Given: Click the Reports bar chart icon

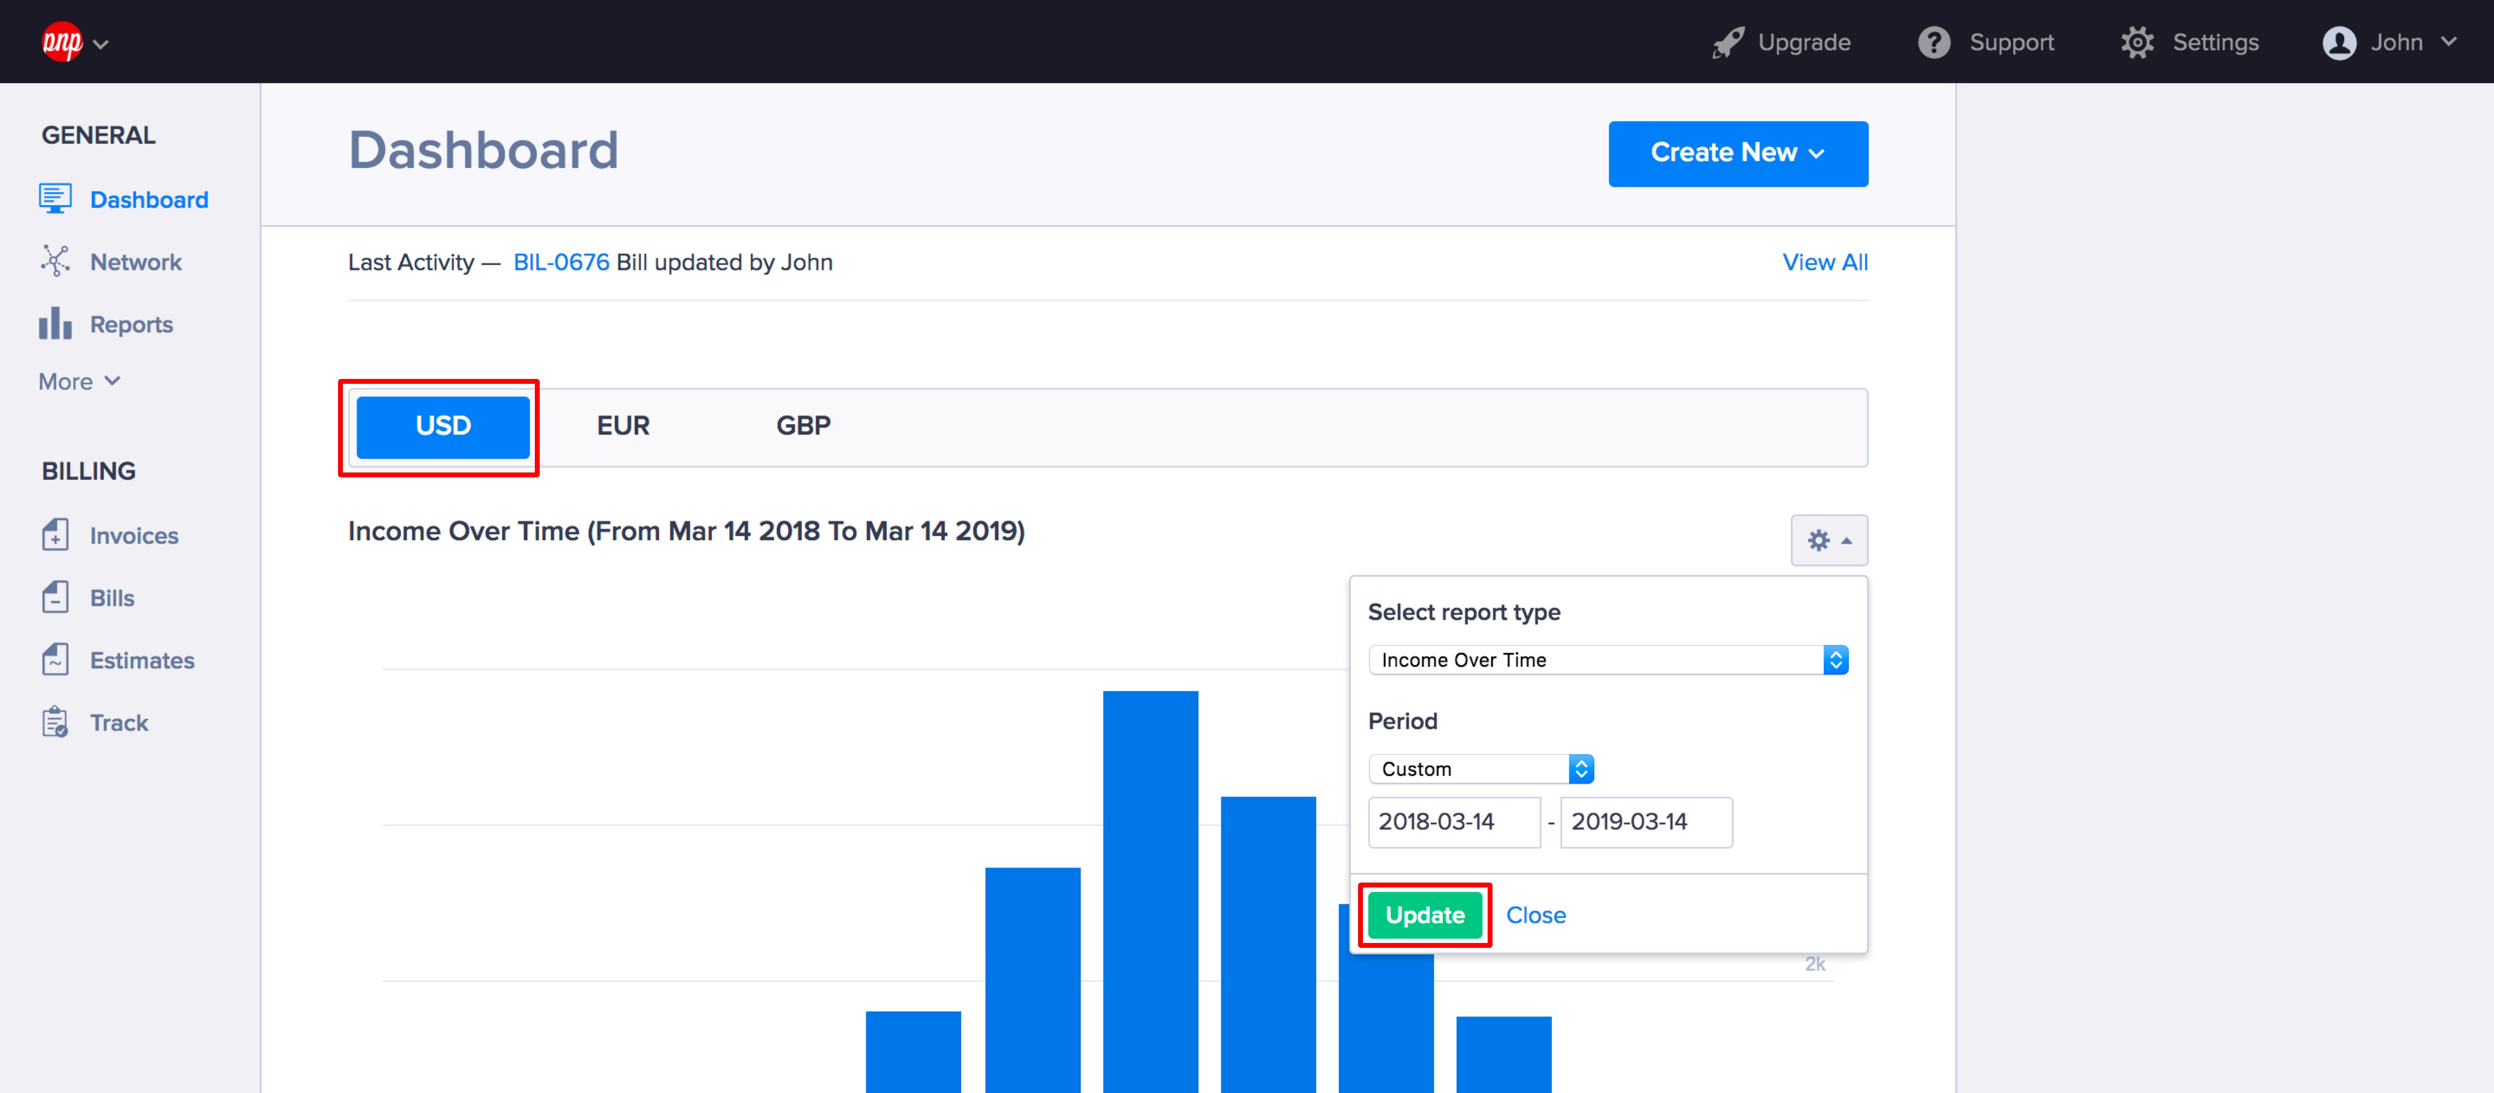Looking at the screenshot, I should click(x=55, y=323).
